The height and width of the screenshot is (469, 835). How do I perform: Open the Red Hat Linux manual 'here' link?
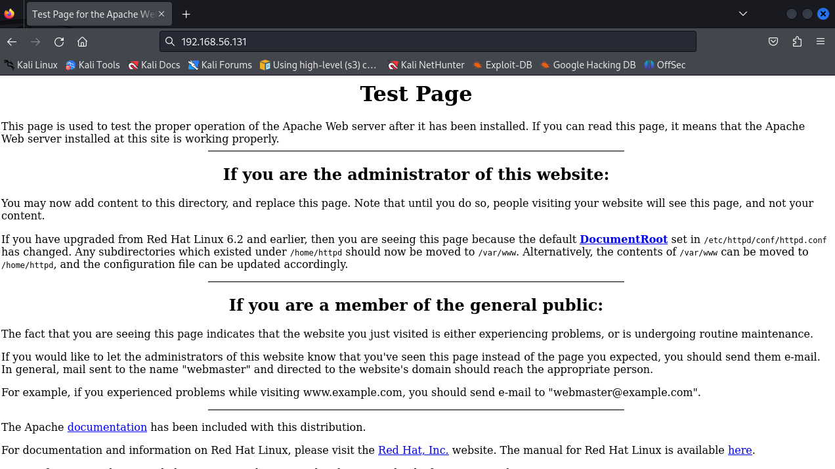point(740,450)
